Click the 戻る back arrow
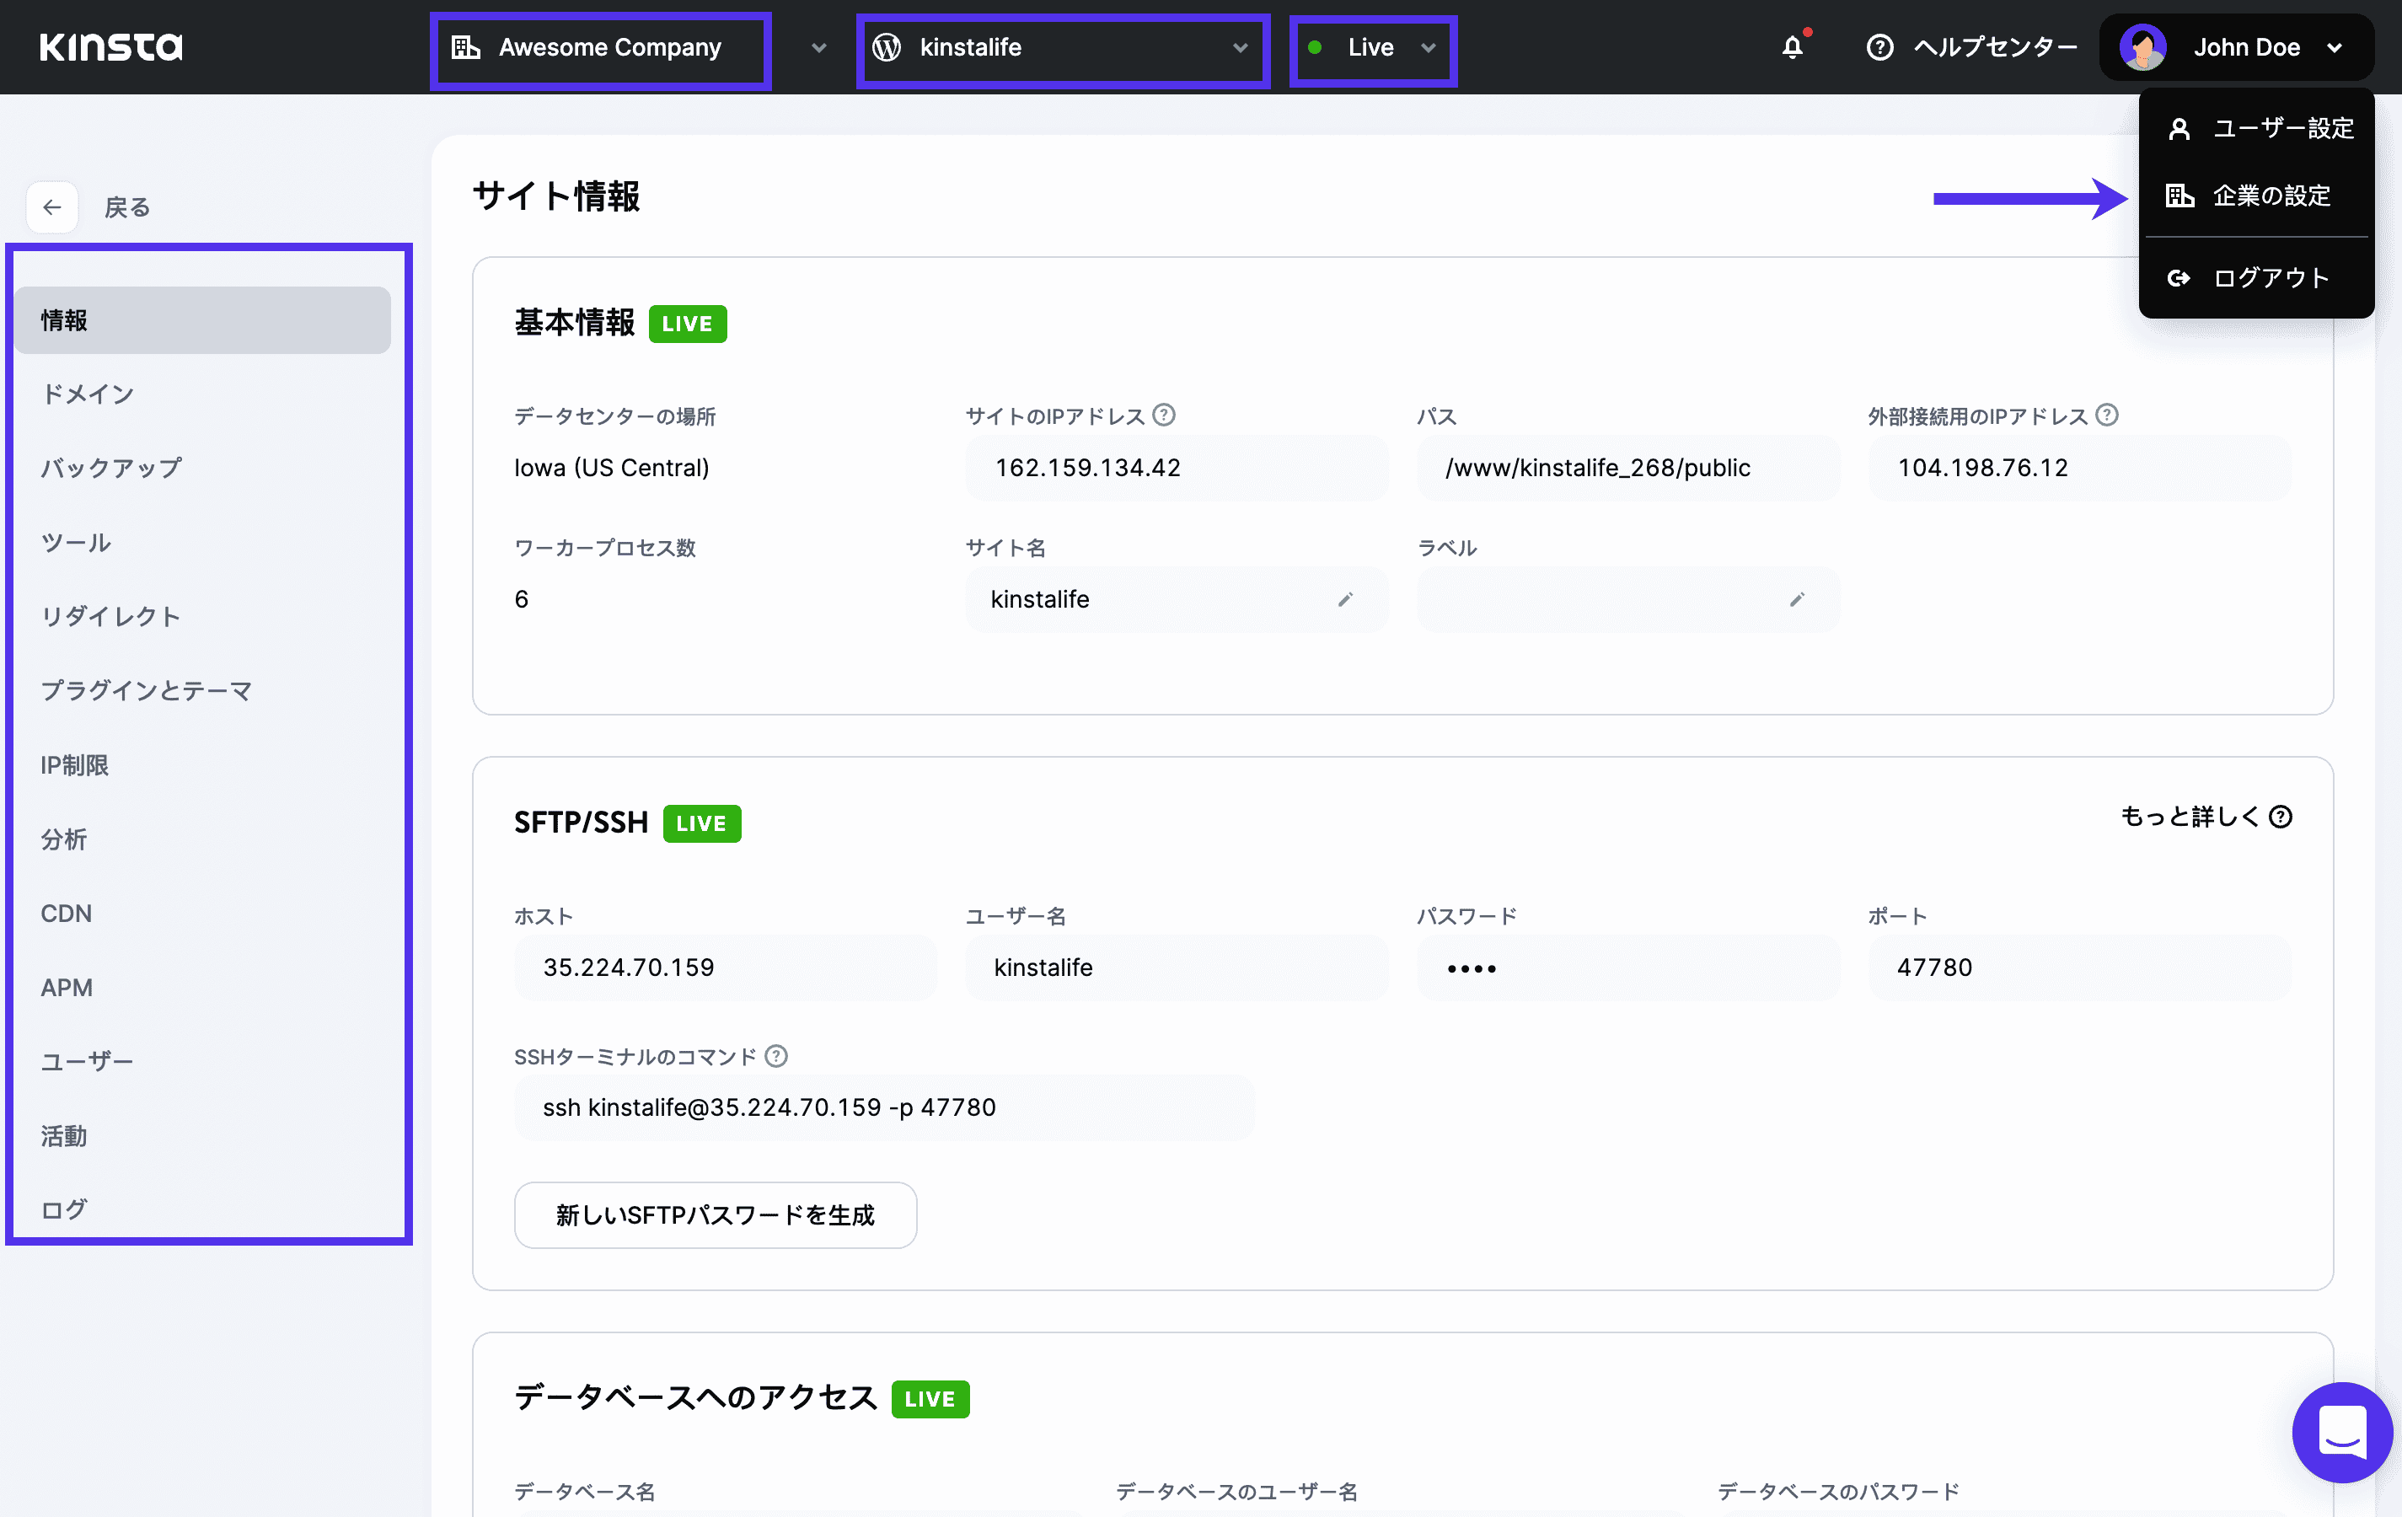The width and height of the screenshot is (2402, 1517). click(x=52, y=206)
